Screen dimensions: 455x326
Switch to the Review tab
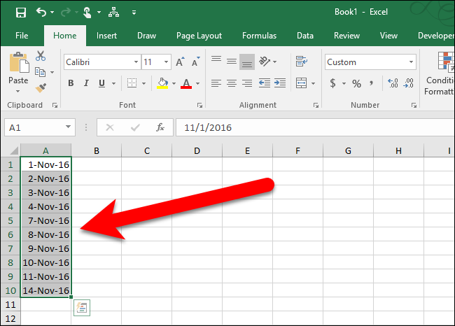click(x=346, y=36)
